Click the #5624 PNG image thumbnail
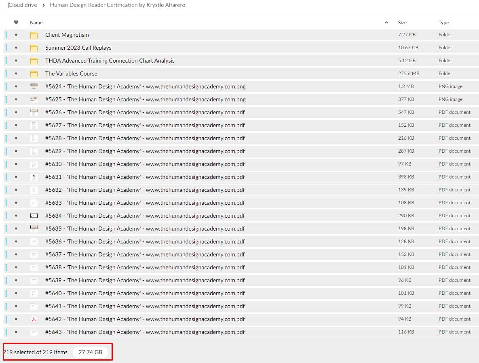This screenshot has height=363, width=479. [x=34, y=86]
